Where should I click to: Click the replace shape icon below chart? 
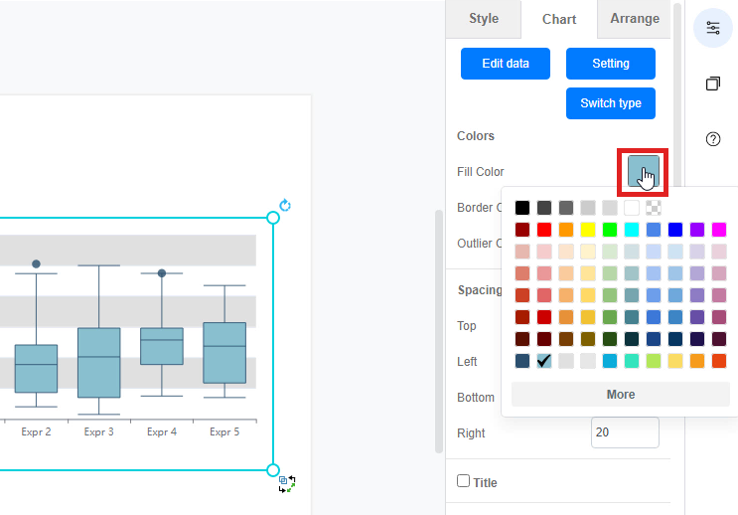click(x=287, y=484)
